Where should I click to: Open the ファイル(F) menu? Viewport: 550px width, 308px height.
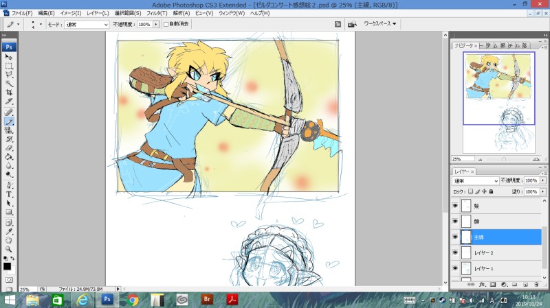pyautogui.click(x=22, y=13)
